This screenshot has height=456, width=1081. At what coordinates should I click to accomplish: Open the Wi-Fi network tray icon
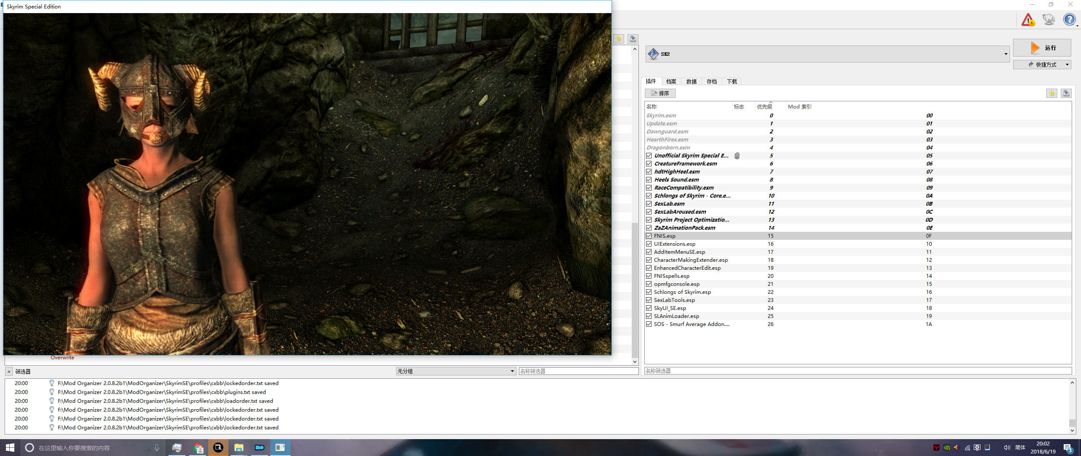coord(967,448)
